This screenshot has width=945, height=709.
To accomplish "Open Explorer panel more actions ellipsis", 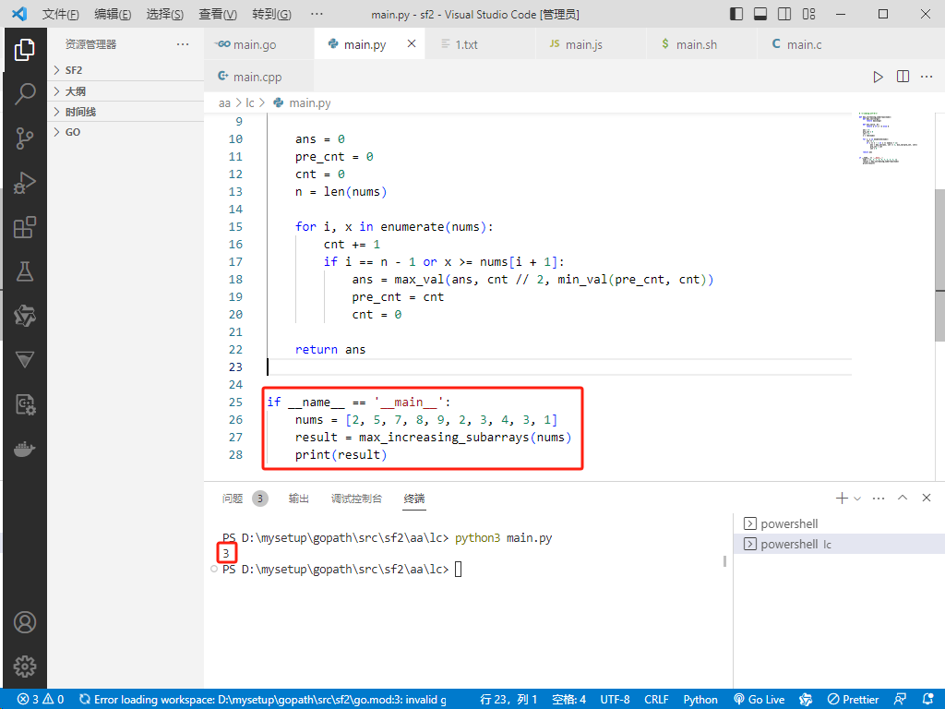I will [183, 44].
